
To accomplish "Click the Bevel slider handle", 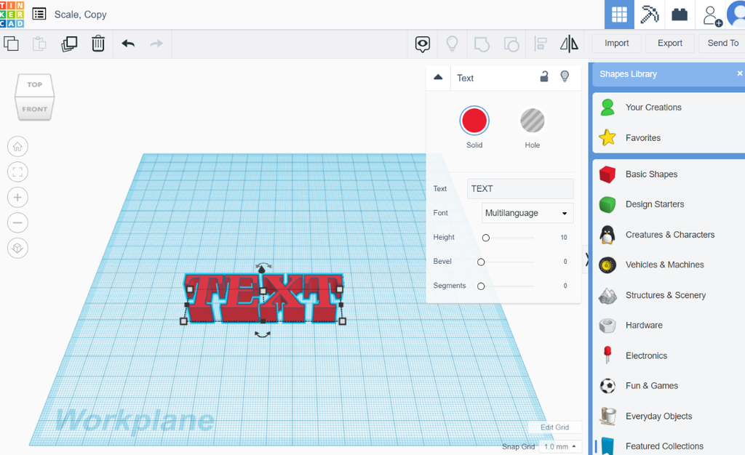I will [x=481, y=262].
